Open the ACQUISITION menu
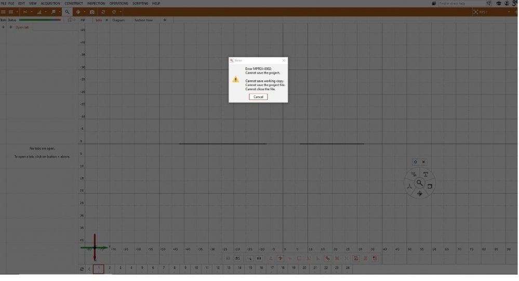The width and height of the screenshot is (519, 281). pyautogui.click(x=50, y=3)
